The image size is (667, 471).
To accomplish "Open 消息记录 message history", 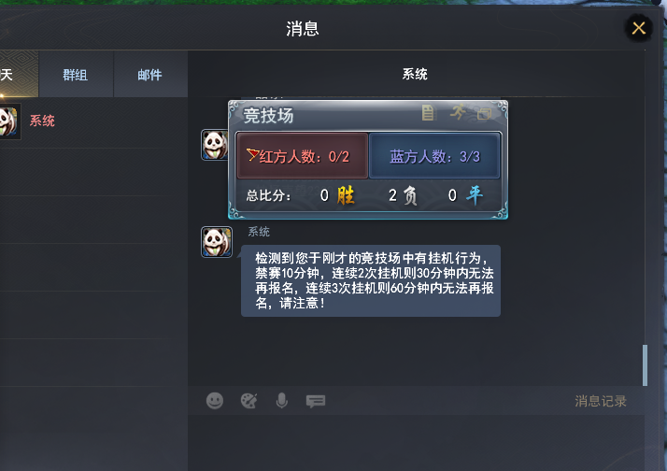I will click(x=601, y=401).
